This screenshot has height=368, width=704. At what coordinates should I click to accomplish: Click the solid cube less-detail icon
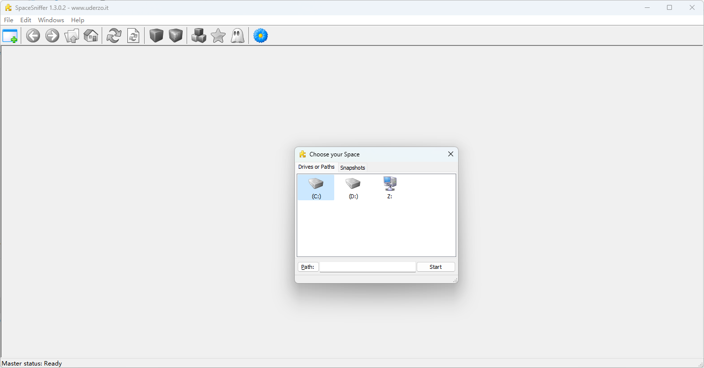pyautogui.click(x=156, y=36)
